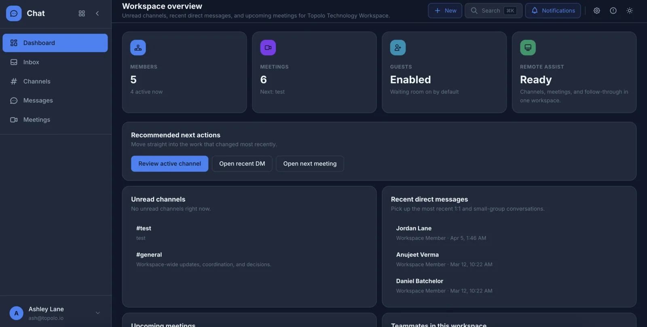The width and height of the screenshot is (647, 327).
Task: Click the Search field
Action: (x=493, y=11)
